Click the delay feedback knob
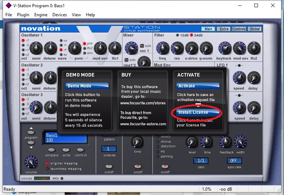The image size is (284, 195). (x=226, y=142)
